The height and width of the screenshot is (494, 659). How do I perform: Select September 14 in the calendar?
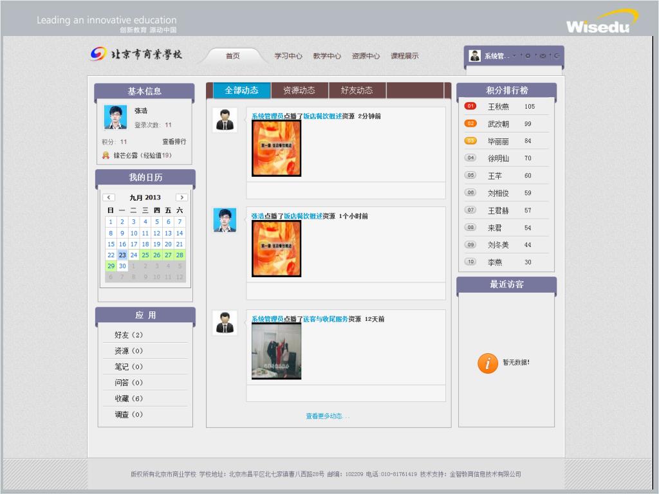[180, 233]
